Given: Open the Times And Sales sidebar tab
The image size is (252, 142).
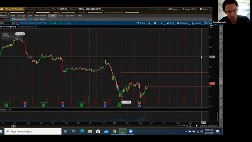Looking at the screenshot, I should click(221, 42).
